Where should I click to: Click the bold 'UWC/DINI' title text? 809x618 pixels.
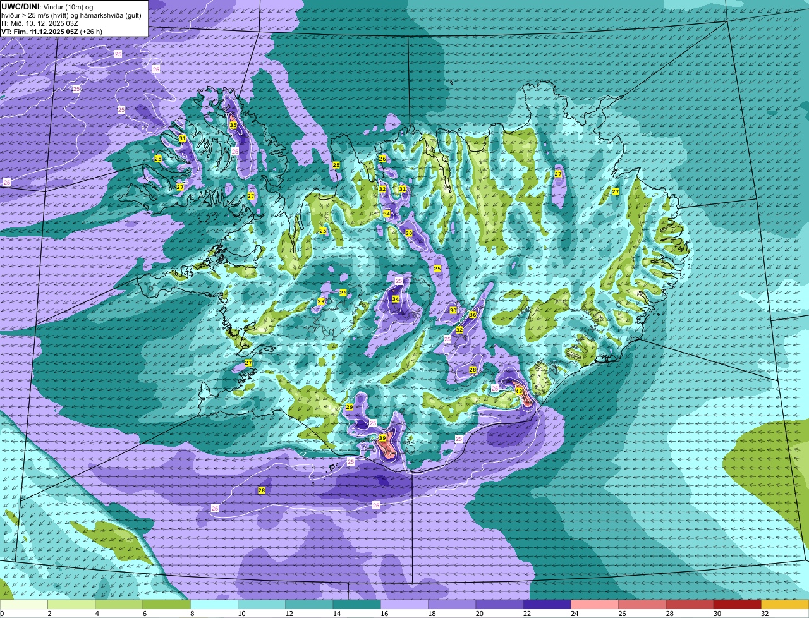20,6
